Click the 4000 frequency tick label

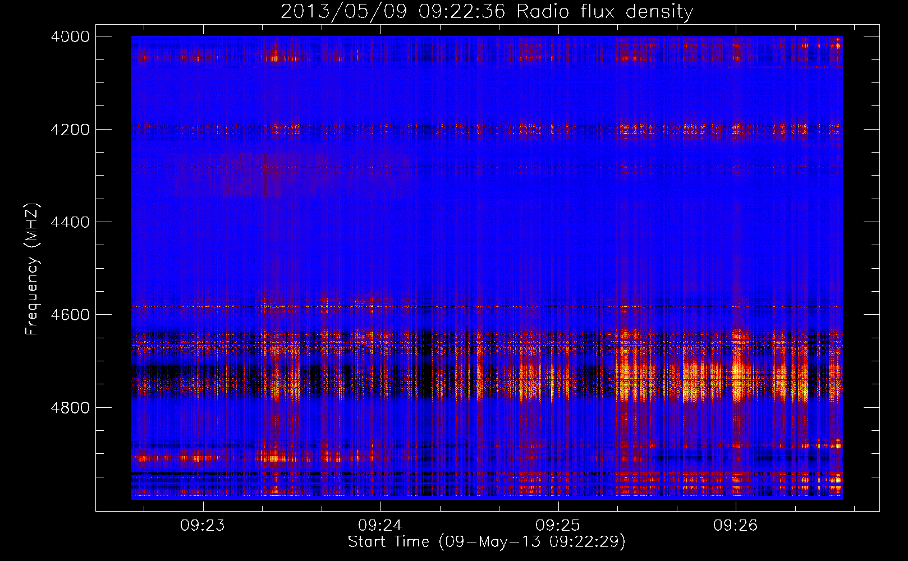pos(70,36)
